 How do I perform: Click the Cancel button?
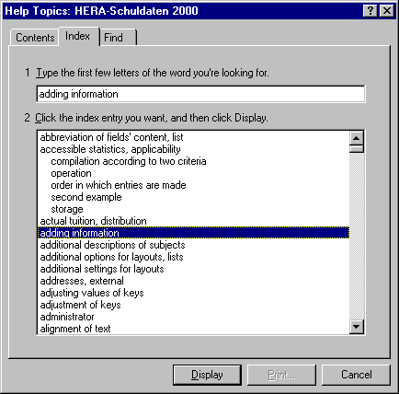click(x=356, y=375)
